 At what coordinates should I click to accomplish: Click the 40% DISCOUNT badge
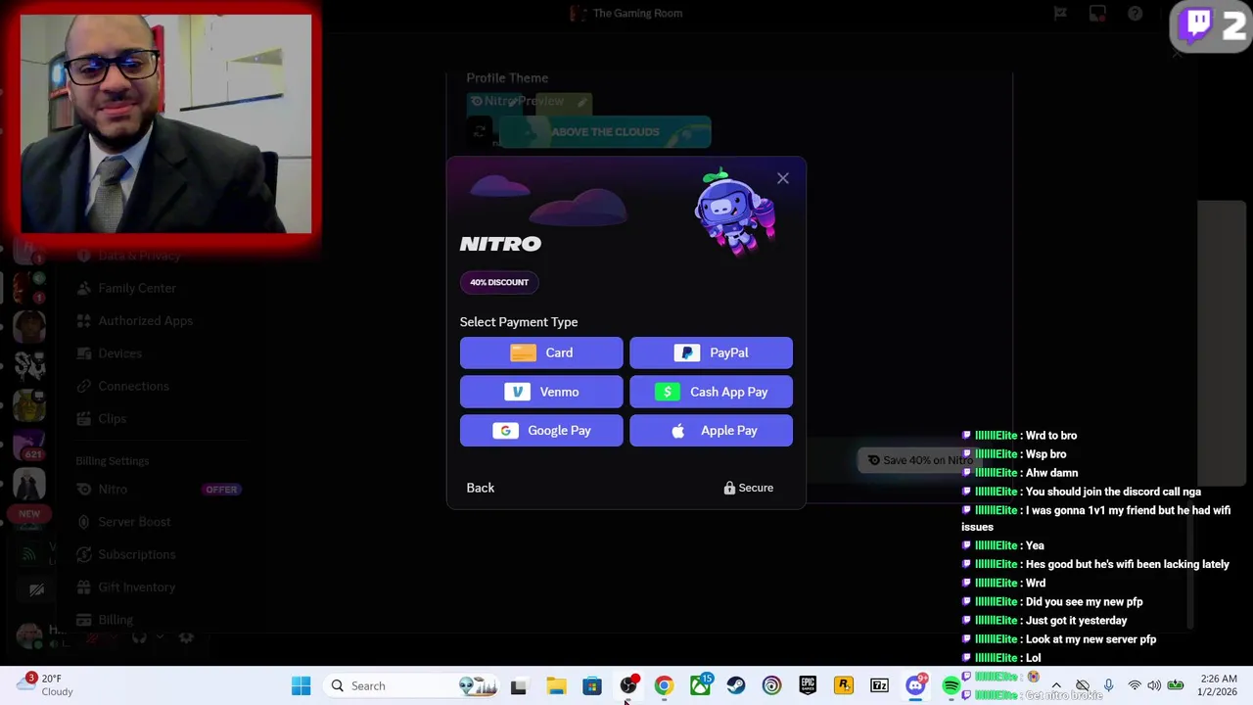[499, 282]
